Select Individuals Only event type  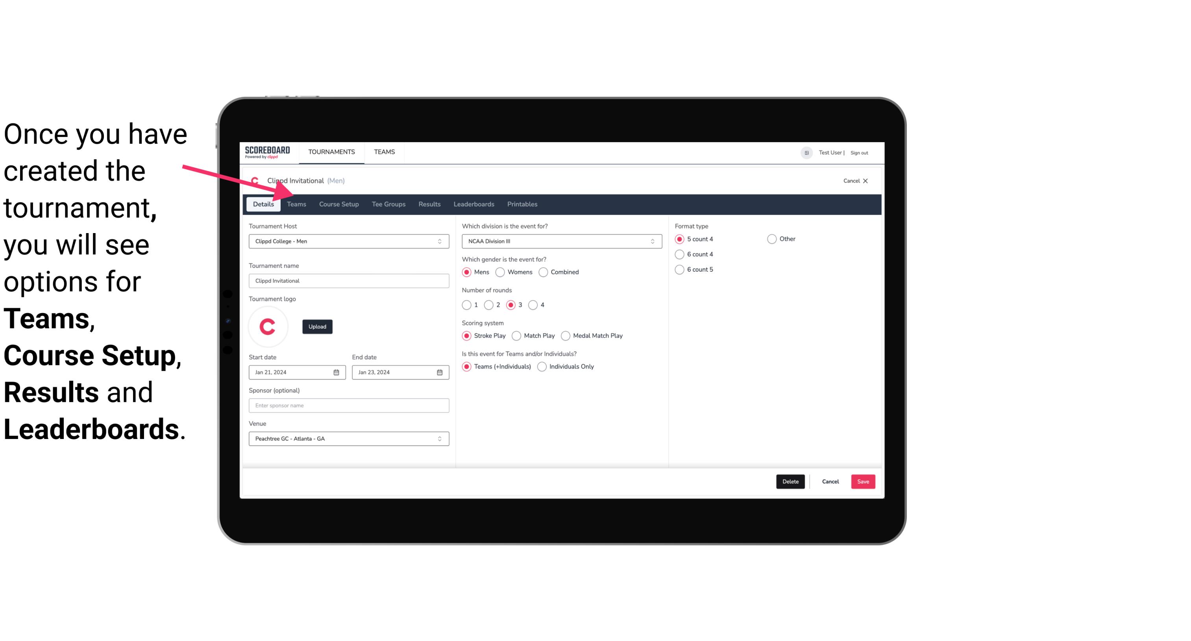[x=542, y=366]
